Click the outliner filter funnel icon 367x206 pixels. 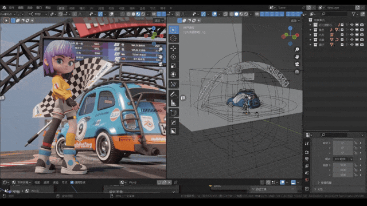pyautogui.click(x=354, y=14)
